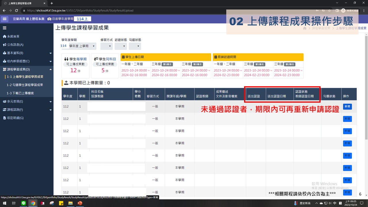Open the notification center icon
The image size is (368, 207).
361,203
